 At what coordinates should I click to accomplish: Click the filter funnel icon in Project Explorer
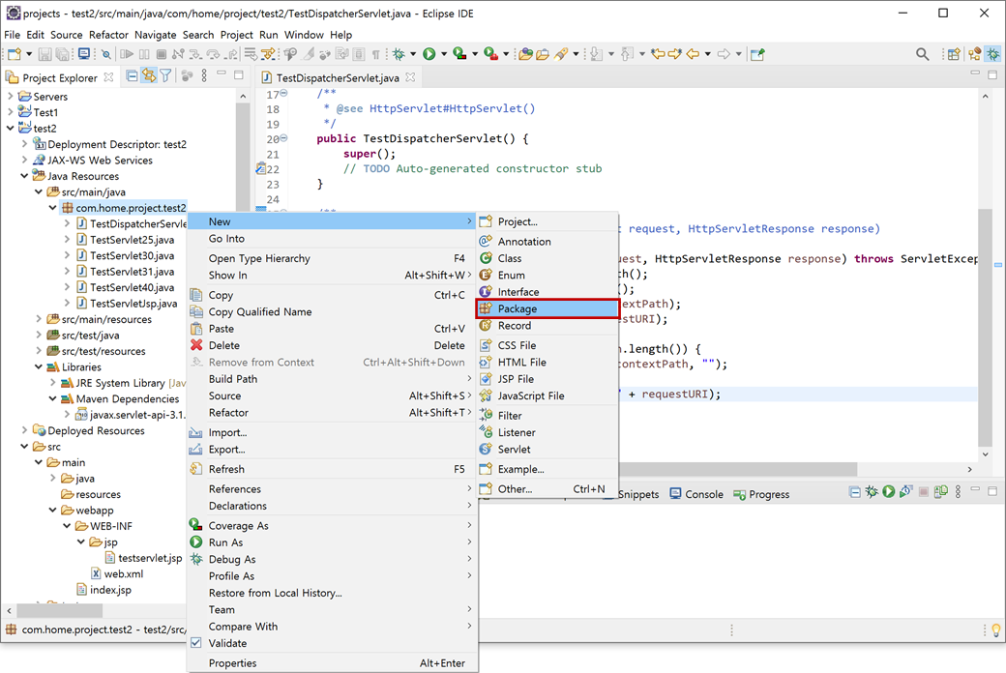(x=166, y=76)
